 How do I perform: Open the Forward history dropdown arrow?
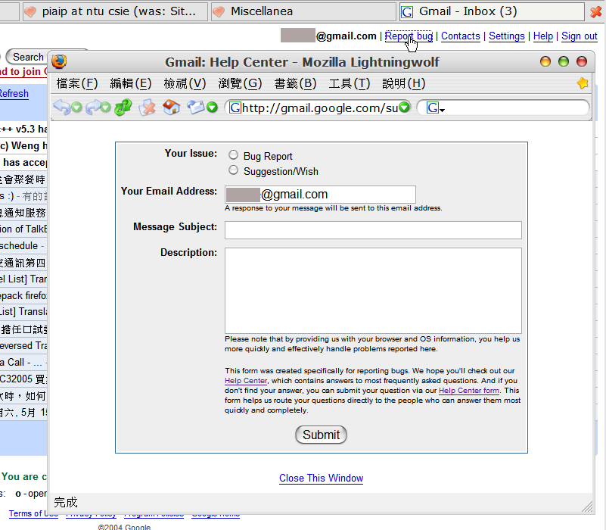105,108
